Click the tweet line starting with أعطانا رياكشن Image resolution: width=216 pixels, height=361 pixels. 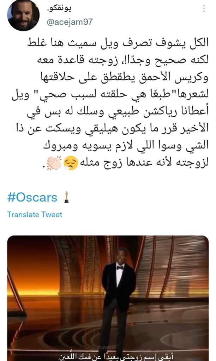[118, 111]
